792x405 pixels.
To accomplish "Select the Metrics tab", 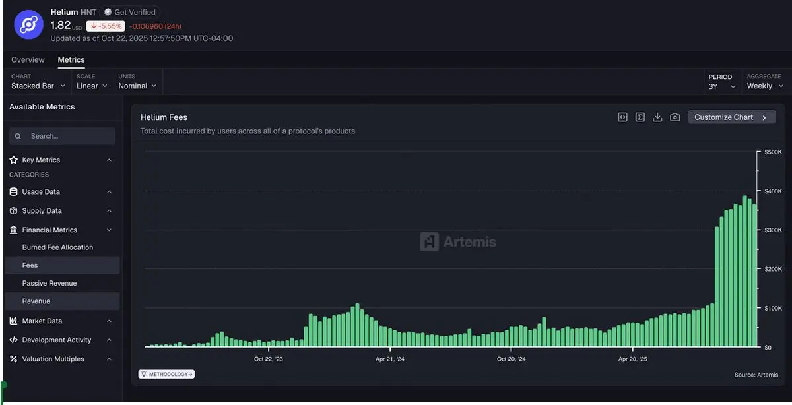I will click(71, 60).
